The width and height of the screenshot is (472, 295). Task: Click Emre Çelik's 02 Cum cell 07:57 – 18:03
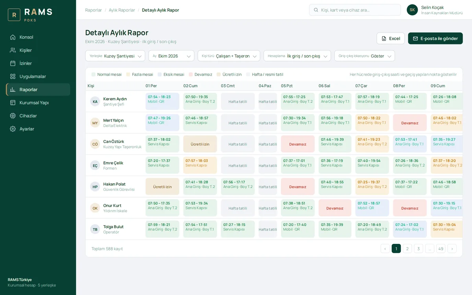click(200, 165)
